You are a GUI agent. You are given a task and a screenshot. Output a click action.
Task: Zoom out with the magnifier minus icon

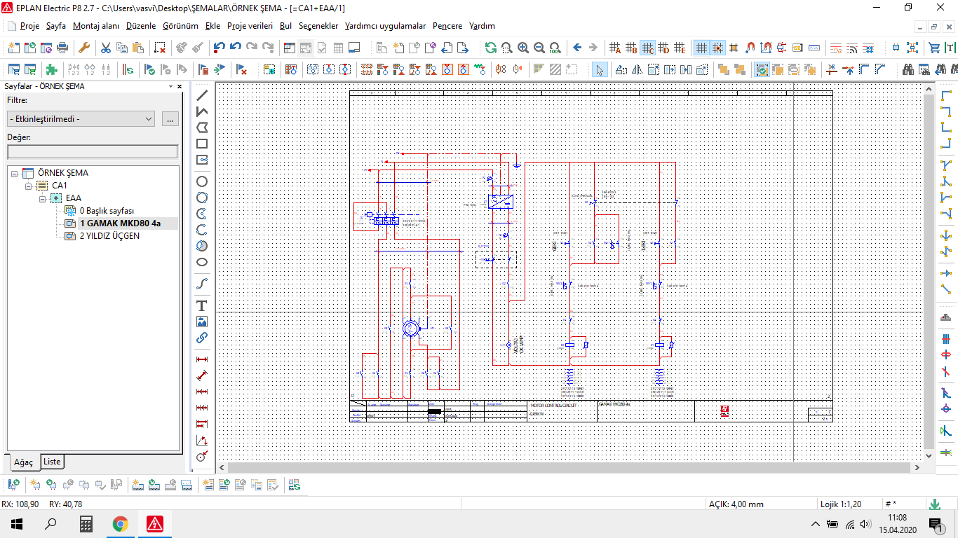(x=539, y=48)
